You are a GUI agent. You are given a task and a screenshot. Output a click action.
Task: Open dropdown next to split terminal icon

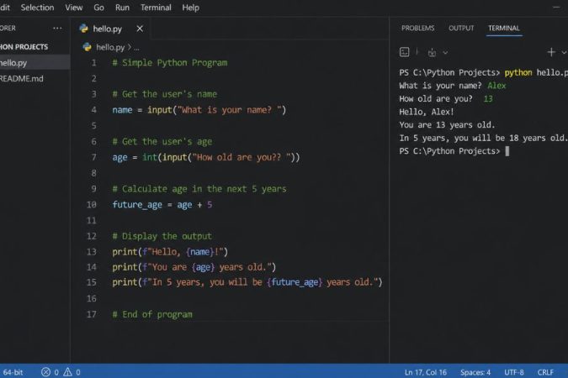click(445, 53)
